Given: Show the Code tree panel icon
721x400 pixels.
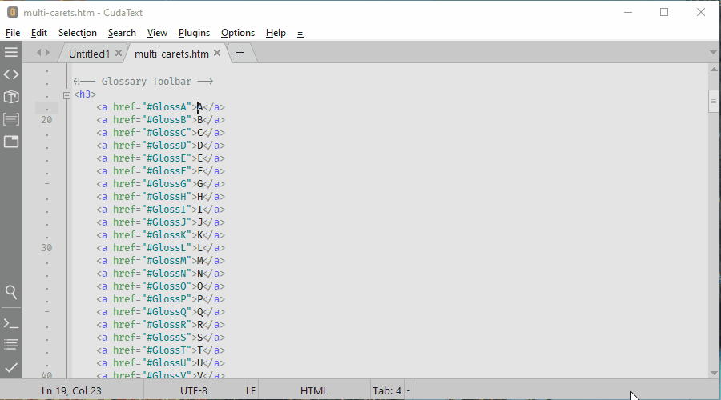Looking at the screenshot, I should 11,74.
